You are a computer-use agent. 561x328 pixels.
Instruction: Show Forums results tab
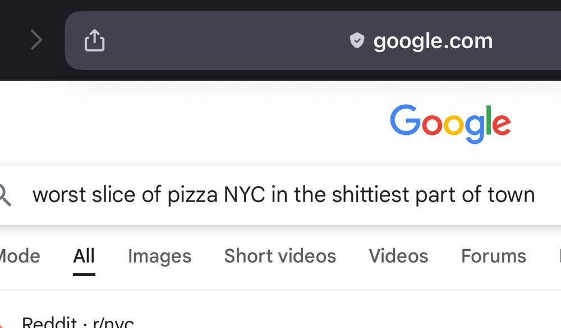(x=494, y=256)
